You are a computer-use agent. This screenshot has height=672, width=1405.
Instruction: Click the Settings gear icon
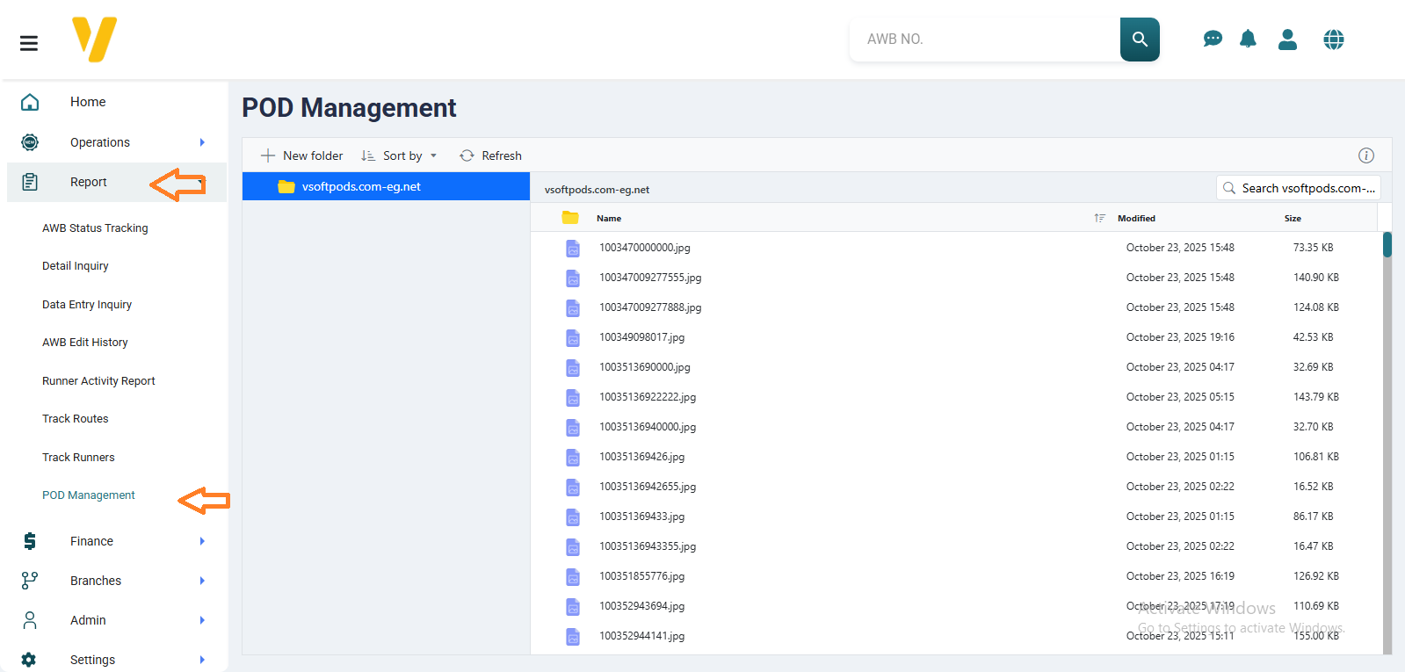29,660
